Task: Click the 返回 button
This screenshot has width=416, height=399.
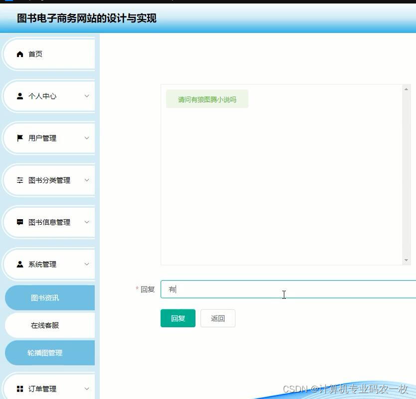Action: click(x=218, y=318)
